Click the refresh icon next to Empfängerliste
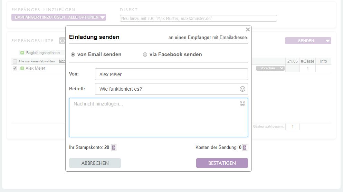The width and height of the screenshot is (343, 192). [x=62, y=41]
